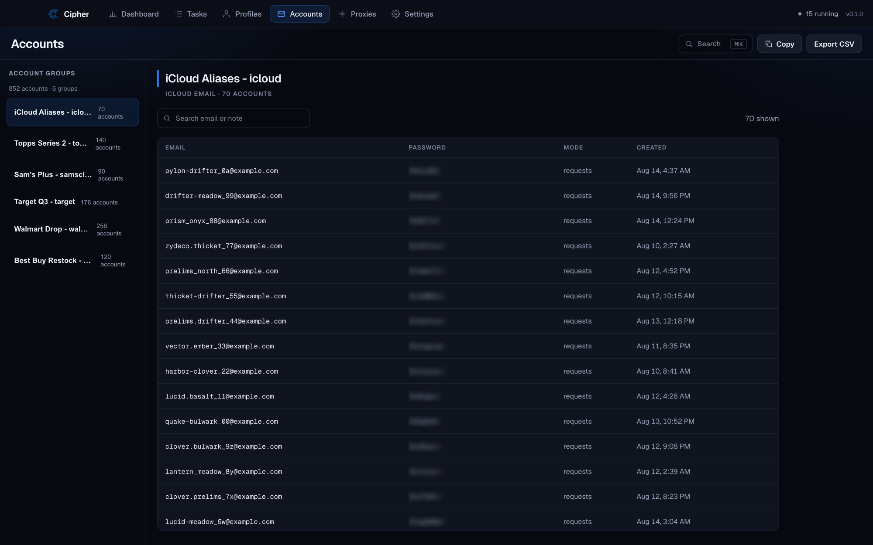The image size is (873, 545).
Task: Select quake-bulwark_00@example.com email
Action: [221, 421]
